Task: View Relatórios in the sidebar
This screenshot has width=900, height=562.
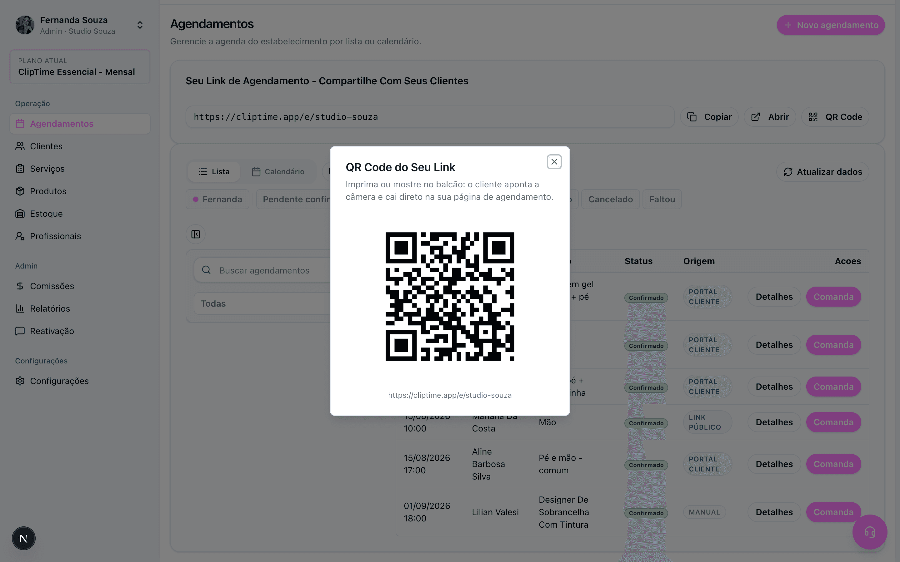Action: pyautogui.click(x=80, y=308)
